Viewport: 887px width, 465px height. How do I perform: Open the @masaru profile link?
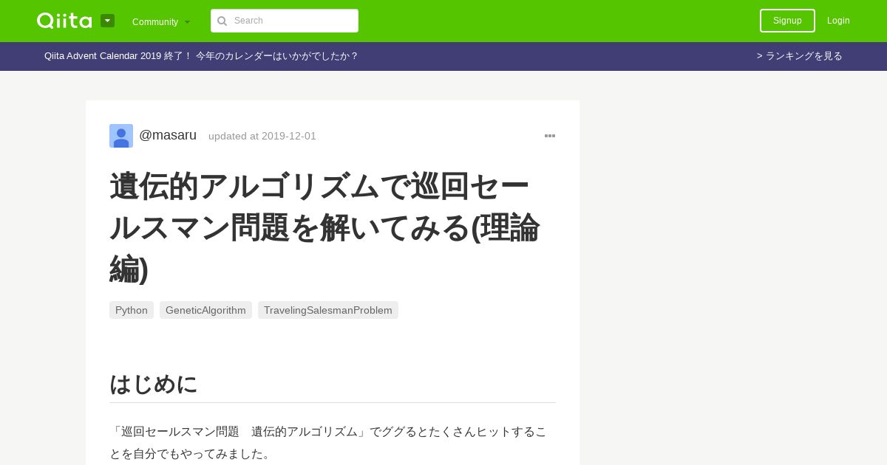[x=168, y=135]
